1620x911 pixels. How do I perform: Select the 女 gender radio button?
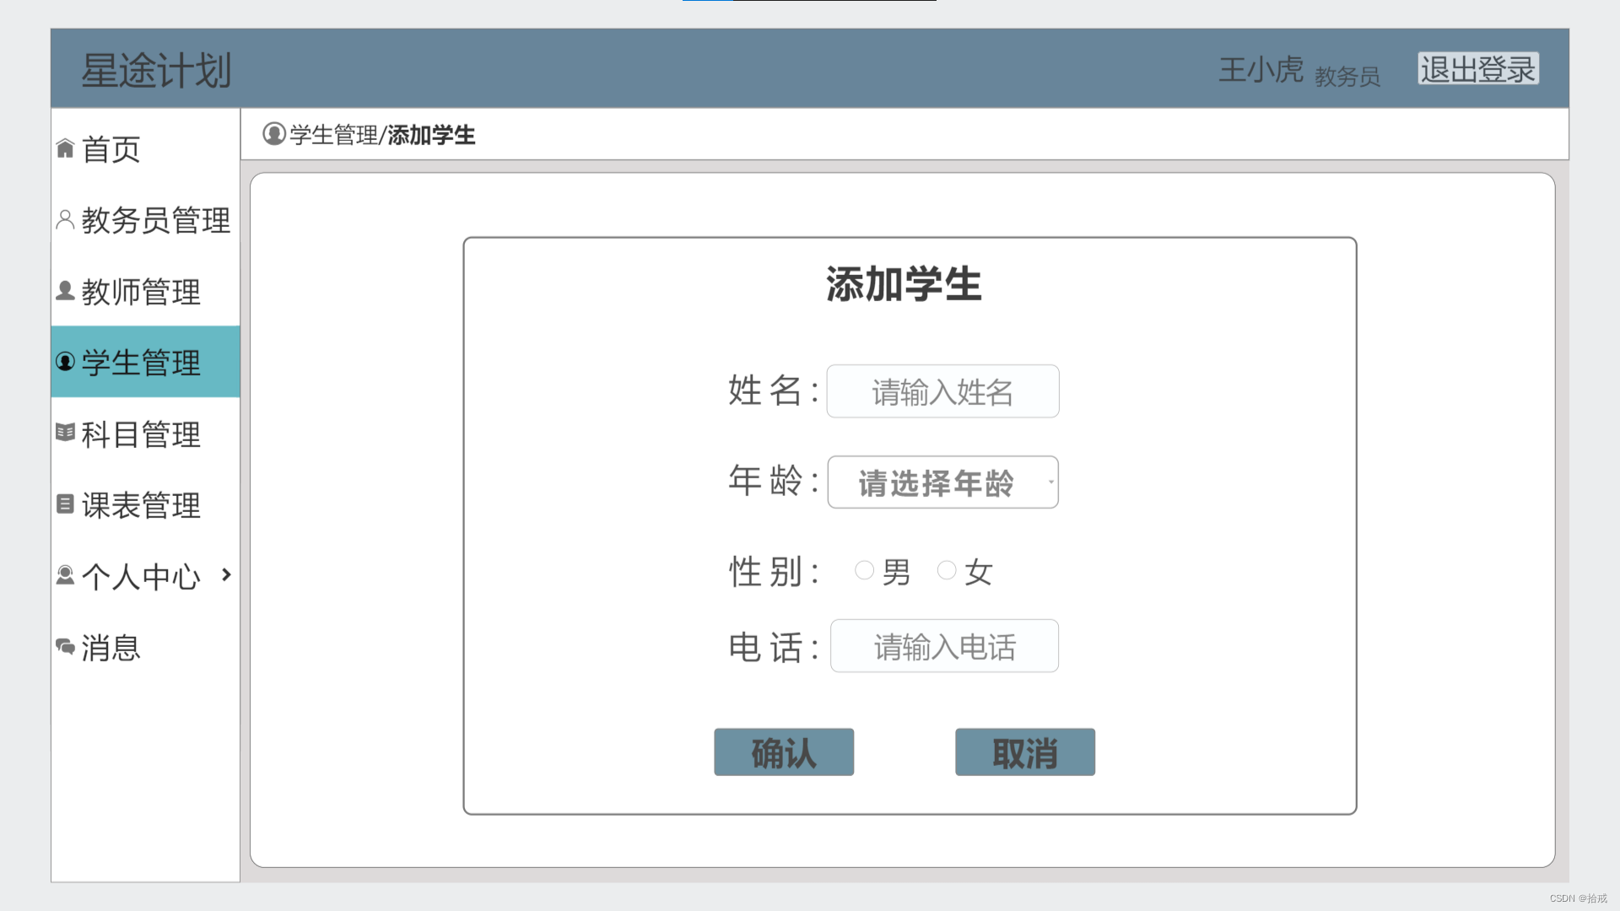(x=947, y=571)
